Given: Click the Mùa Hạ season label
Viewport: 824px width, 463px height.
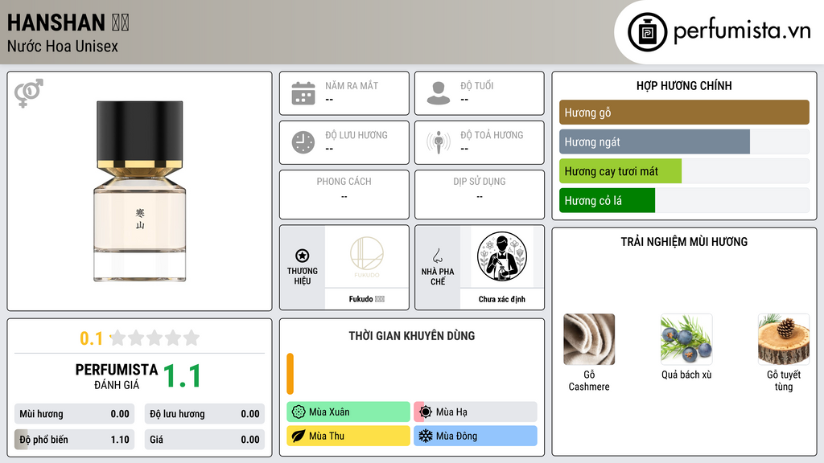Looking at the screenshot, I should (x=451, y=412).
